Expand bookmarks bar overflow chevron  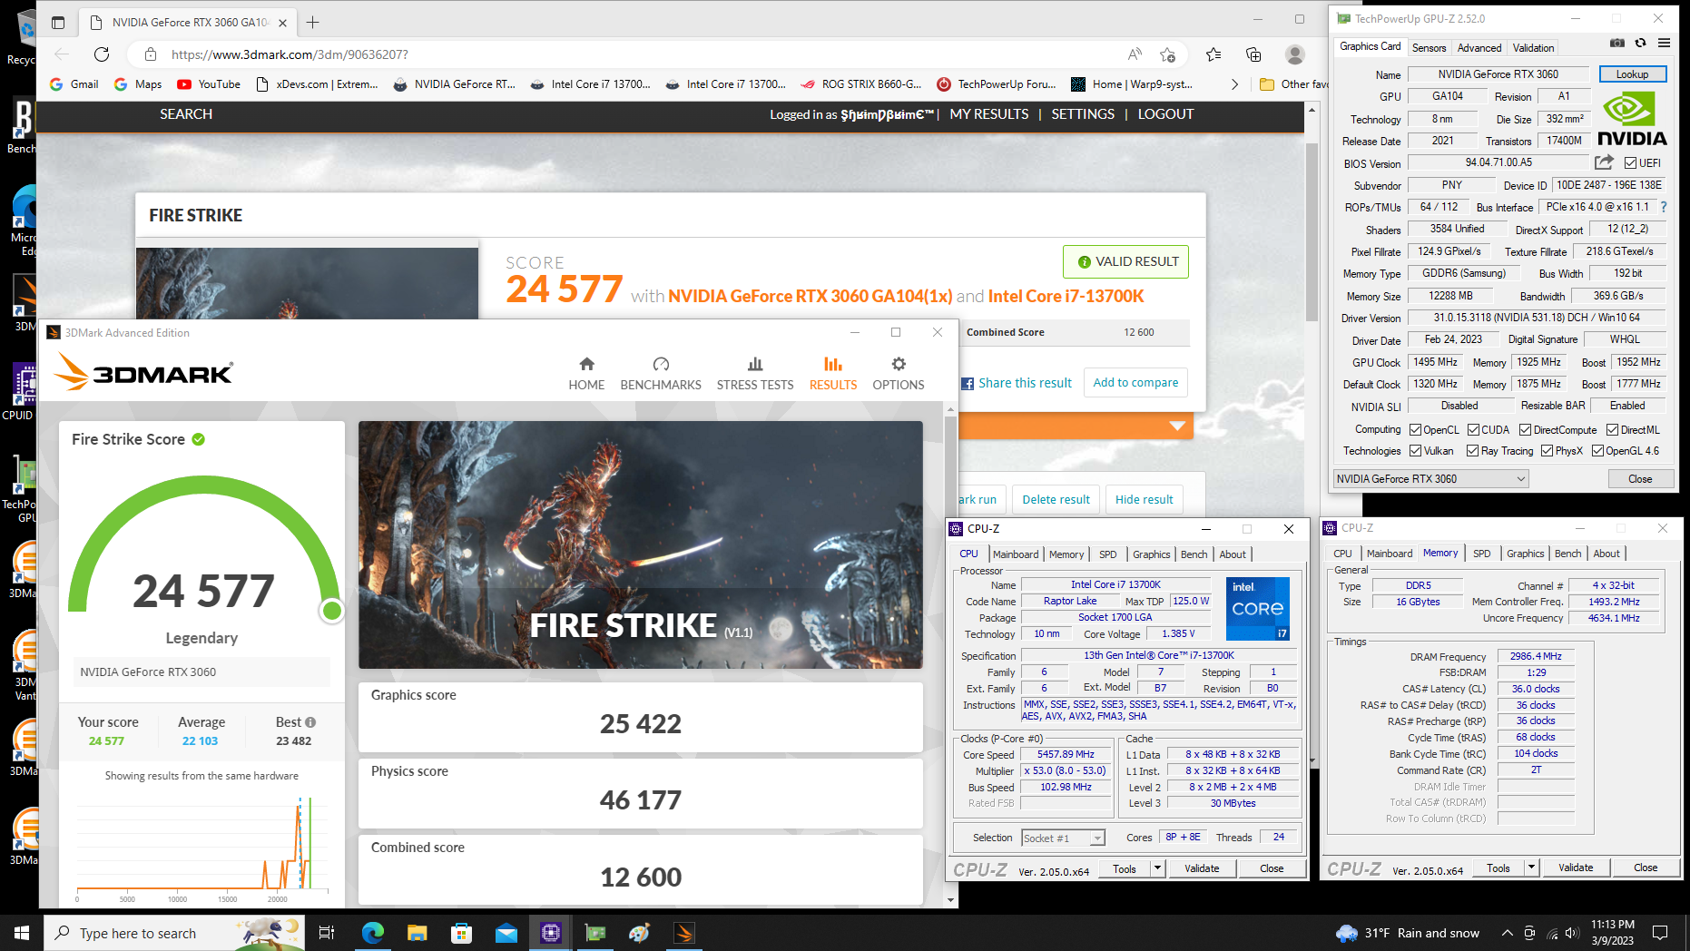(x=1234, y=84)
